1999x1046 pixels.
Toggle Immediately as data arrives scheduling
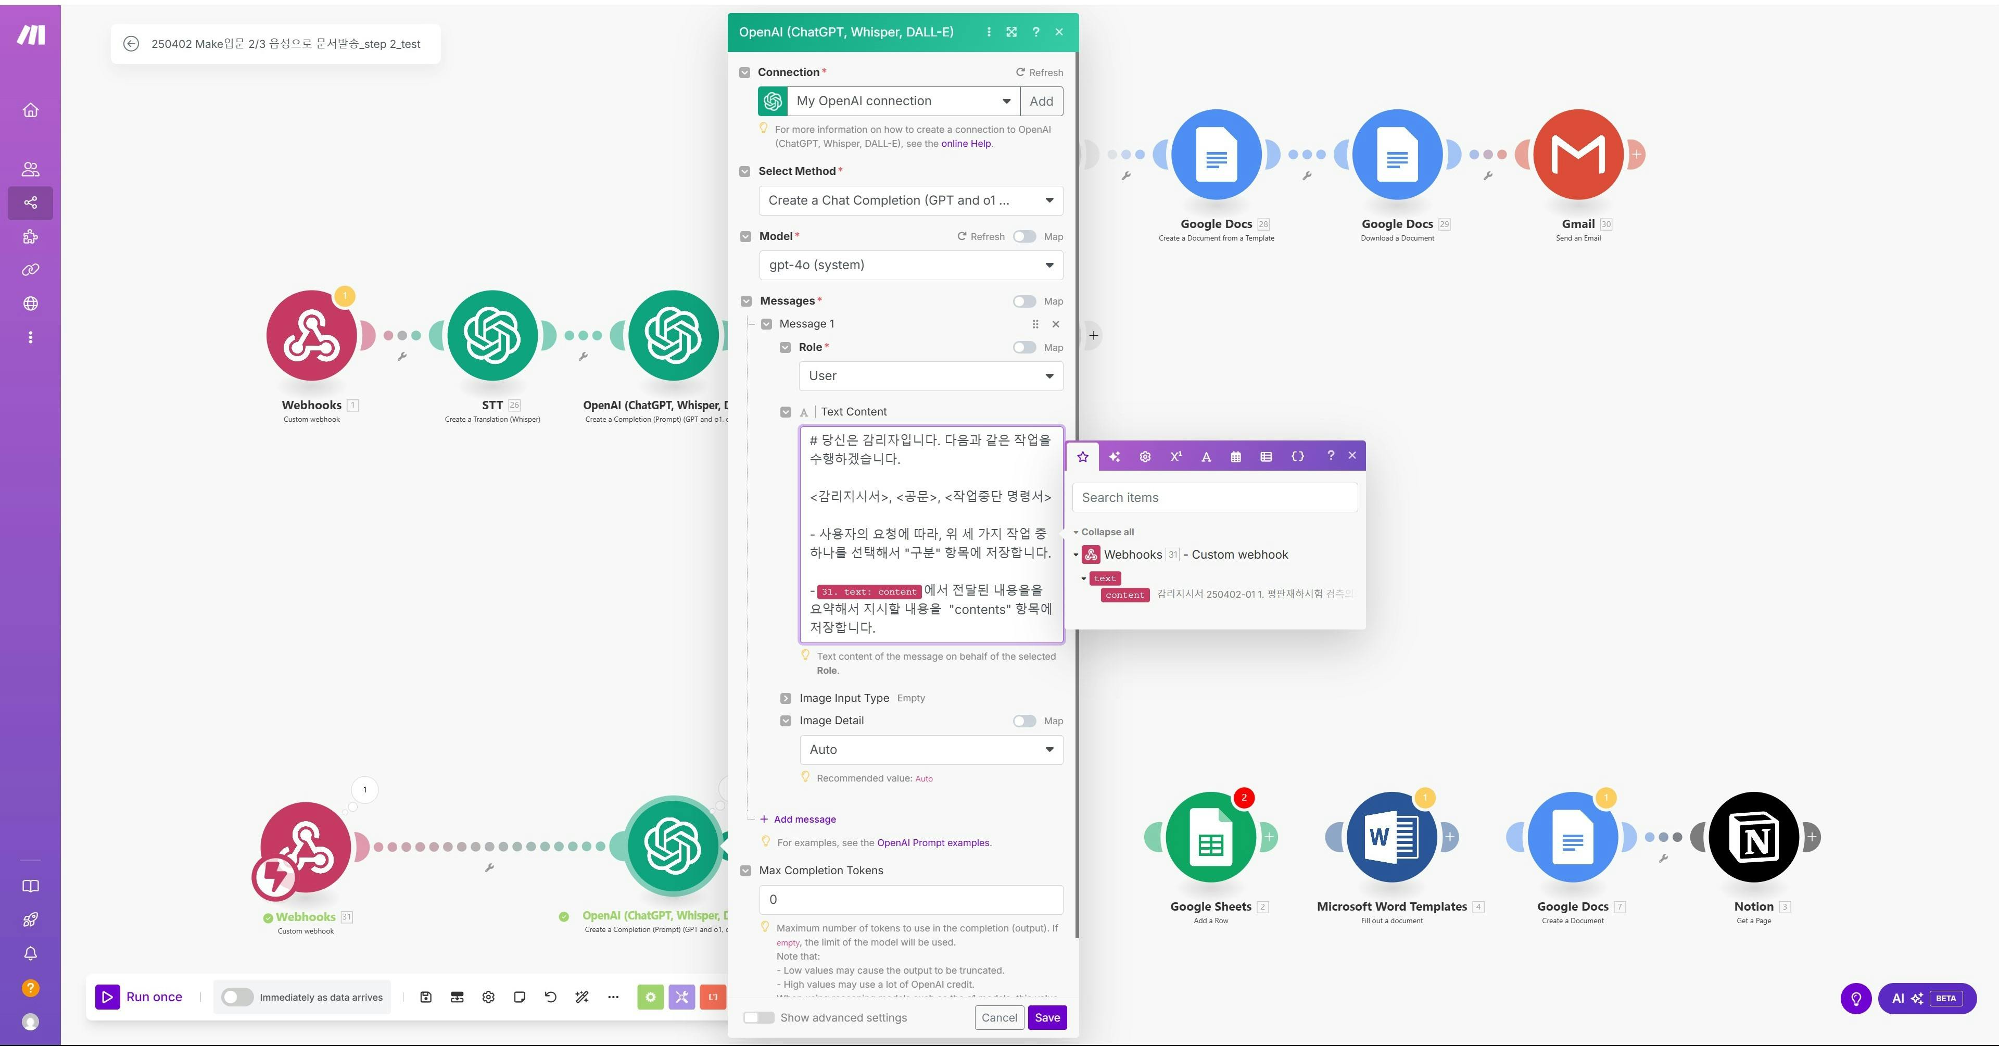click(237, 997)
